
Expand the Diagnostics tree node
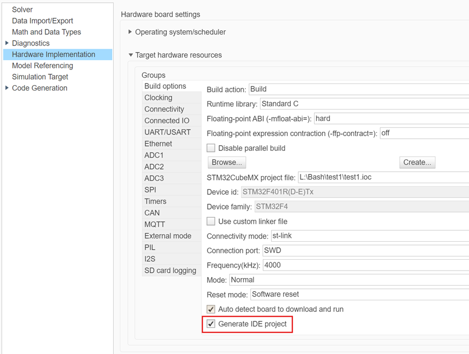tap(6, 43)
